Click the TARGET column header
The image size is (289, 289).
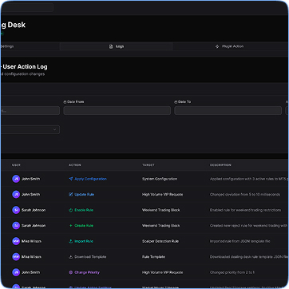[148, 165]
